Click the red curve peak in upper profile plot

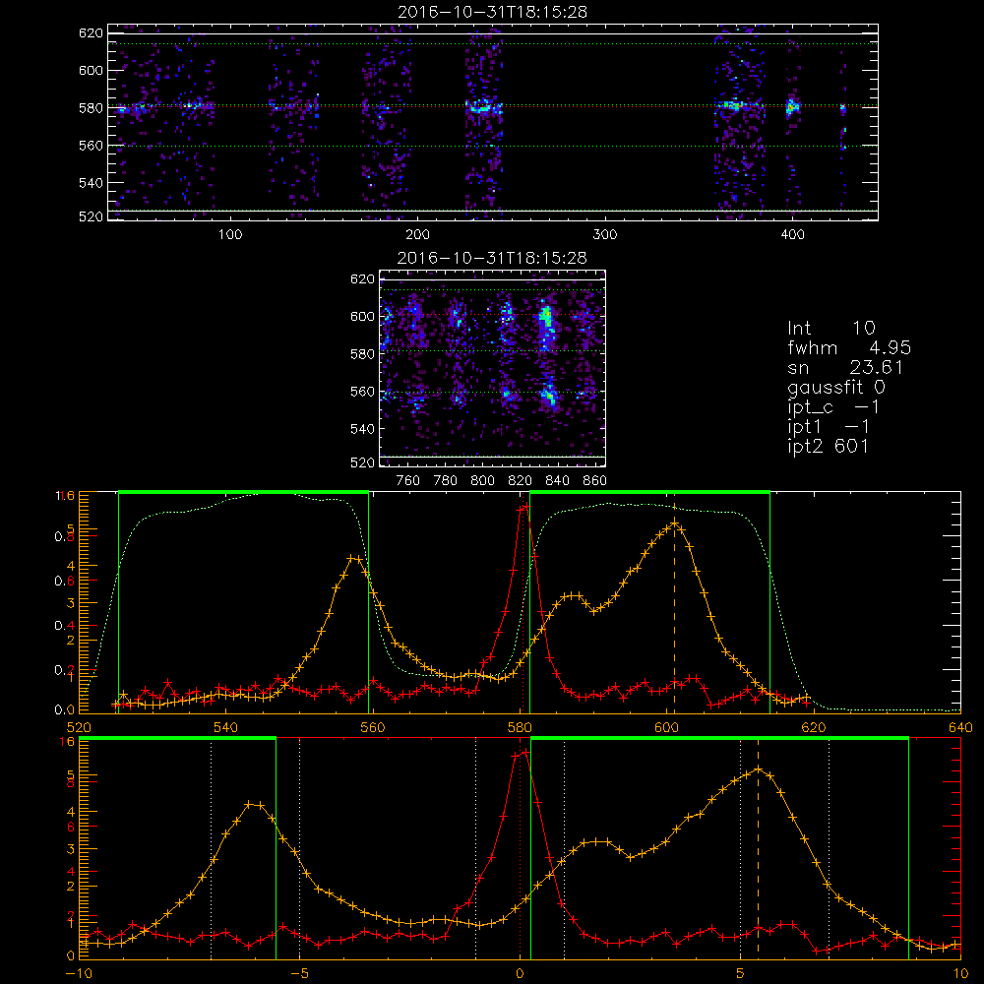pyautogui.click(x=524, y=506)
